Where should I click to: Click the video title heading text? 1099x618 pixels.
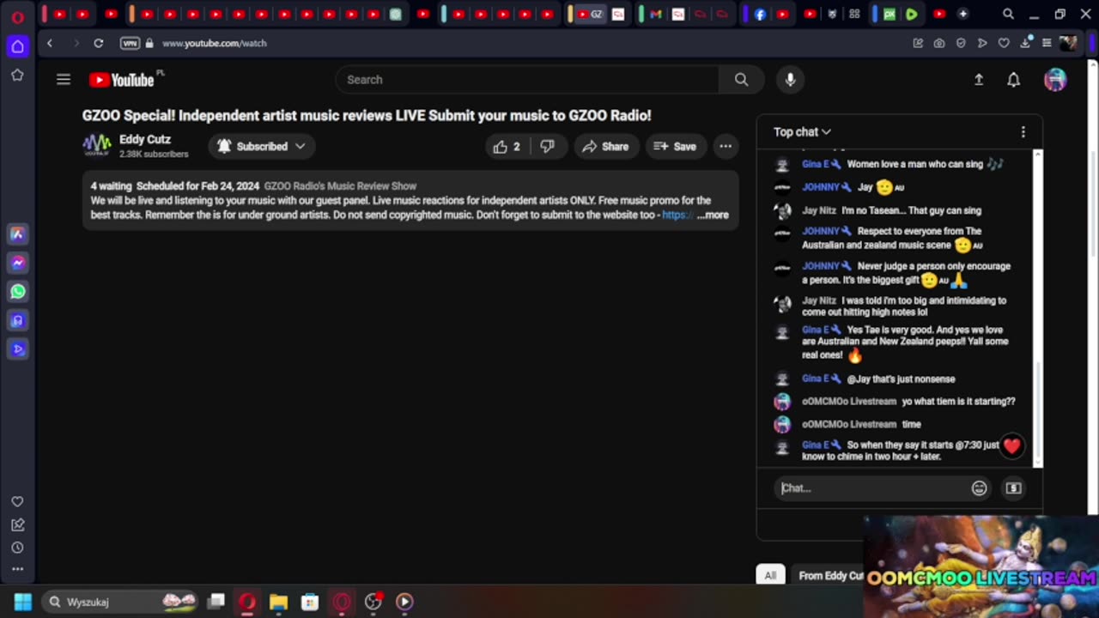point(367,116)
